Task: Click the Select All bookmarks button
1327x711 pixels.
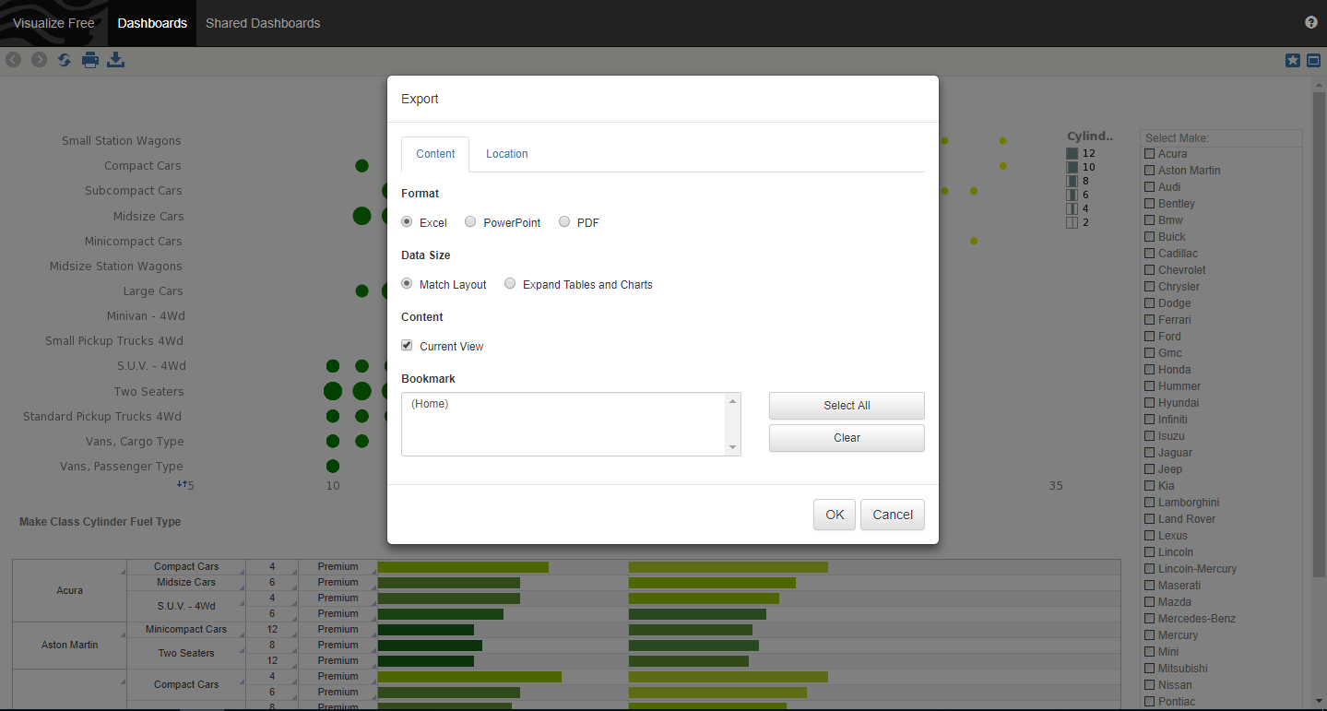Action: (x=847, y=406)
